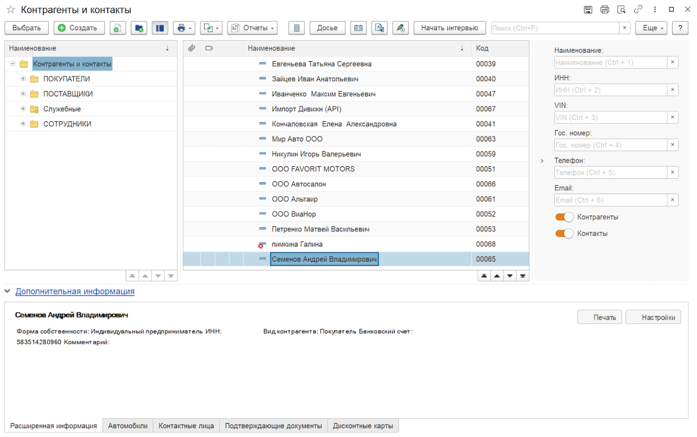Open the Еще dropdown menu

click(x=651, y=28)
